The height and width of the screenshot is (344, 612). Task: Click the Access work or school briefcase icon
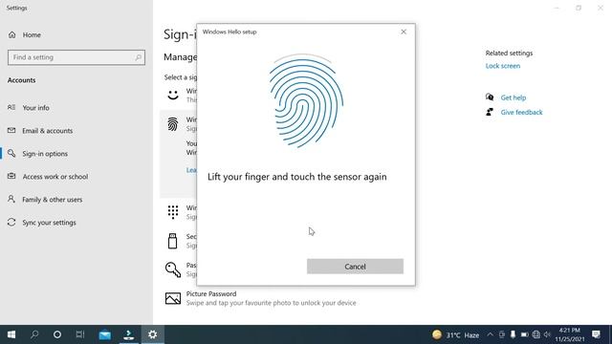pos(11,176)
